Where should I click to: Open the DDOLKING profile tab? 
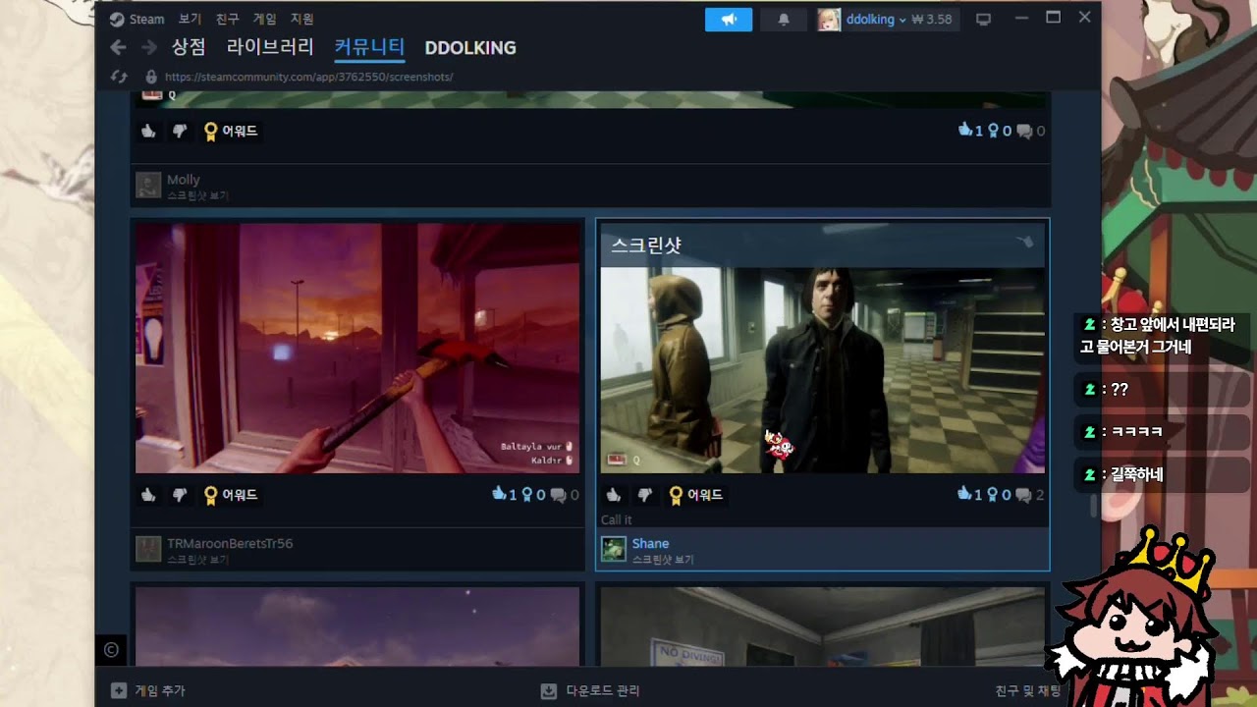(470, 48)
